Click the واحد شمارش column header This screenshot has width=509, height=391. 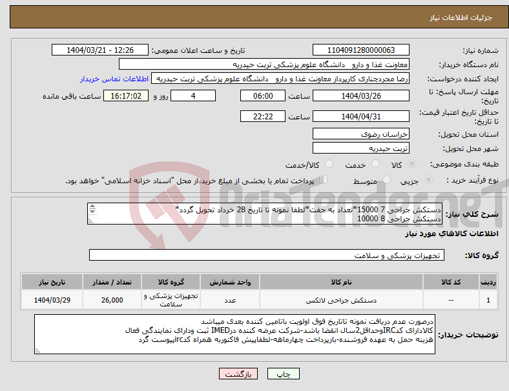click(230, 282)
